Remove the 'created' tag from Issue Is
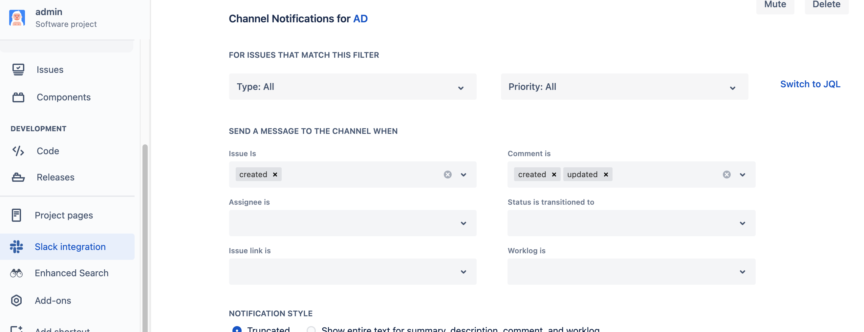 coord(275,175)
